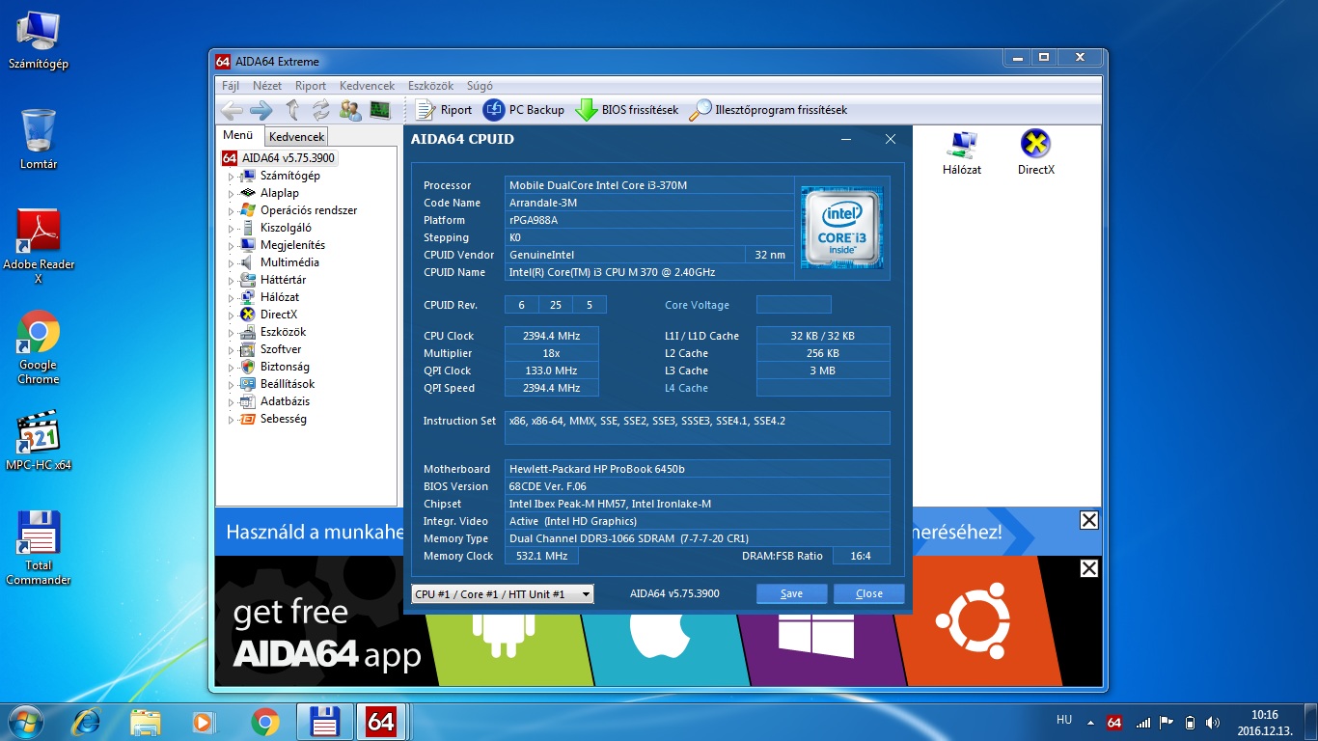This screenshot has height=741, width=1318.
Task: Select DirectX icon in left tree
Action: pos(248,315)
